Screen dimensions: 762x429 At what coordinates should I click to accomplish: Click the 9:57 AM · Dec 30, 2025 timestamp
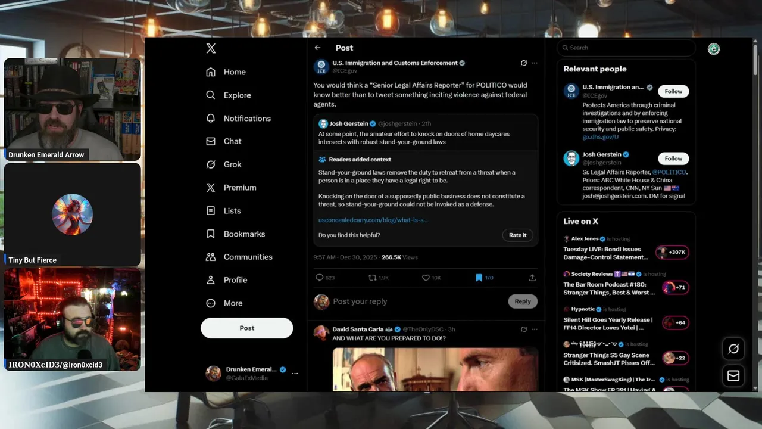[345, 257]
